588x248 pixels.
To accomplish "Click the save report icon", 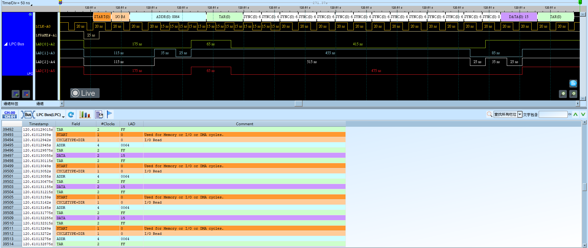I will pos(99,115).
